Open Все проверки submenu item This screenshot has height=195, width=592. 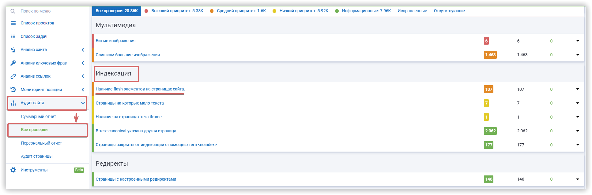click(34, 130)
